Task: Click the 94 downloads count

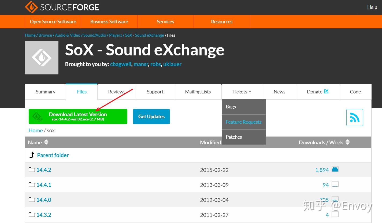Action: [x=326, y=185]
